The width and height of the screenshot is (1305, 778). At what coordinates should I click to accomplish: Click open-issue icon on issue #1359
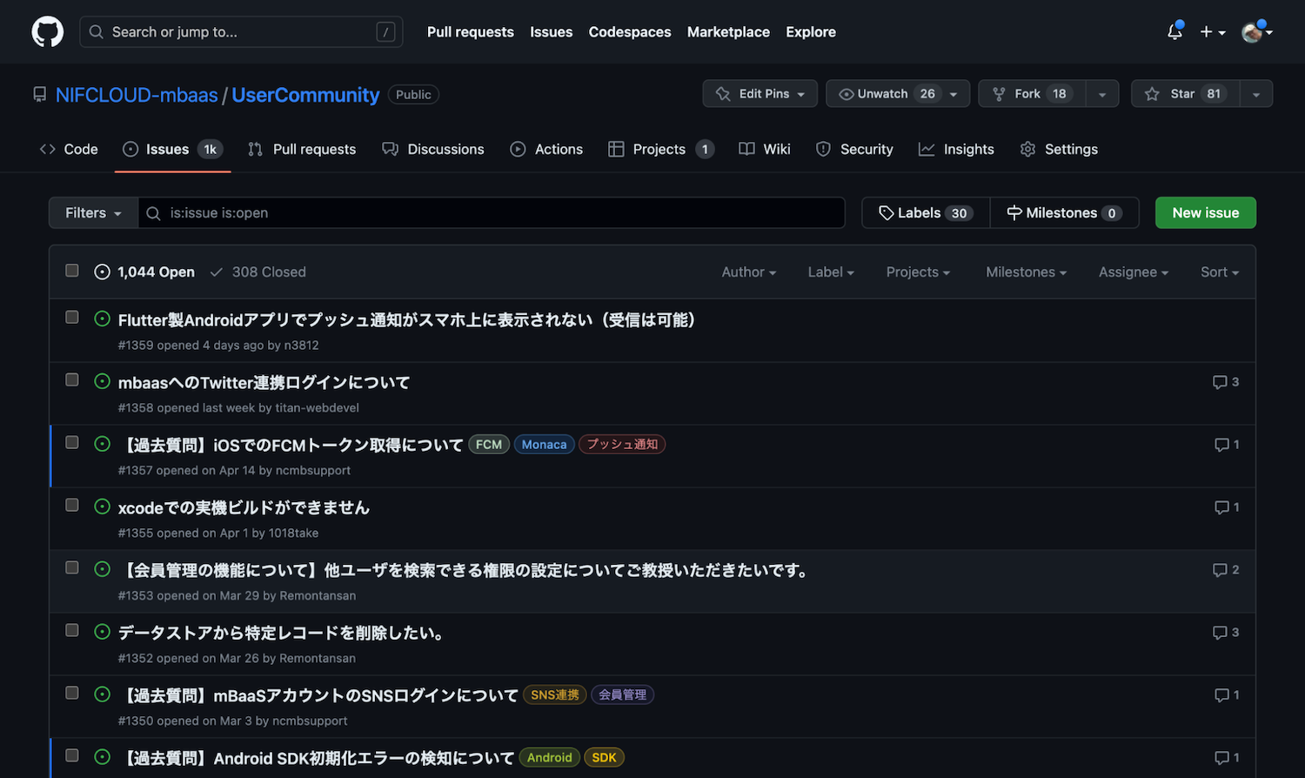click(x=102, y=319)
